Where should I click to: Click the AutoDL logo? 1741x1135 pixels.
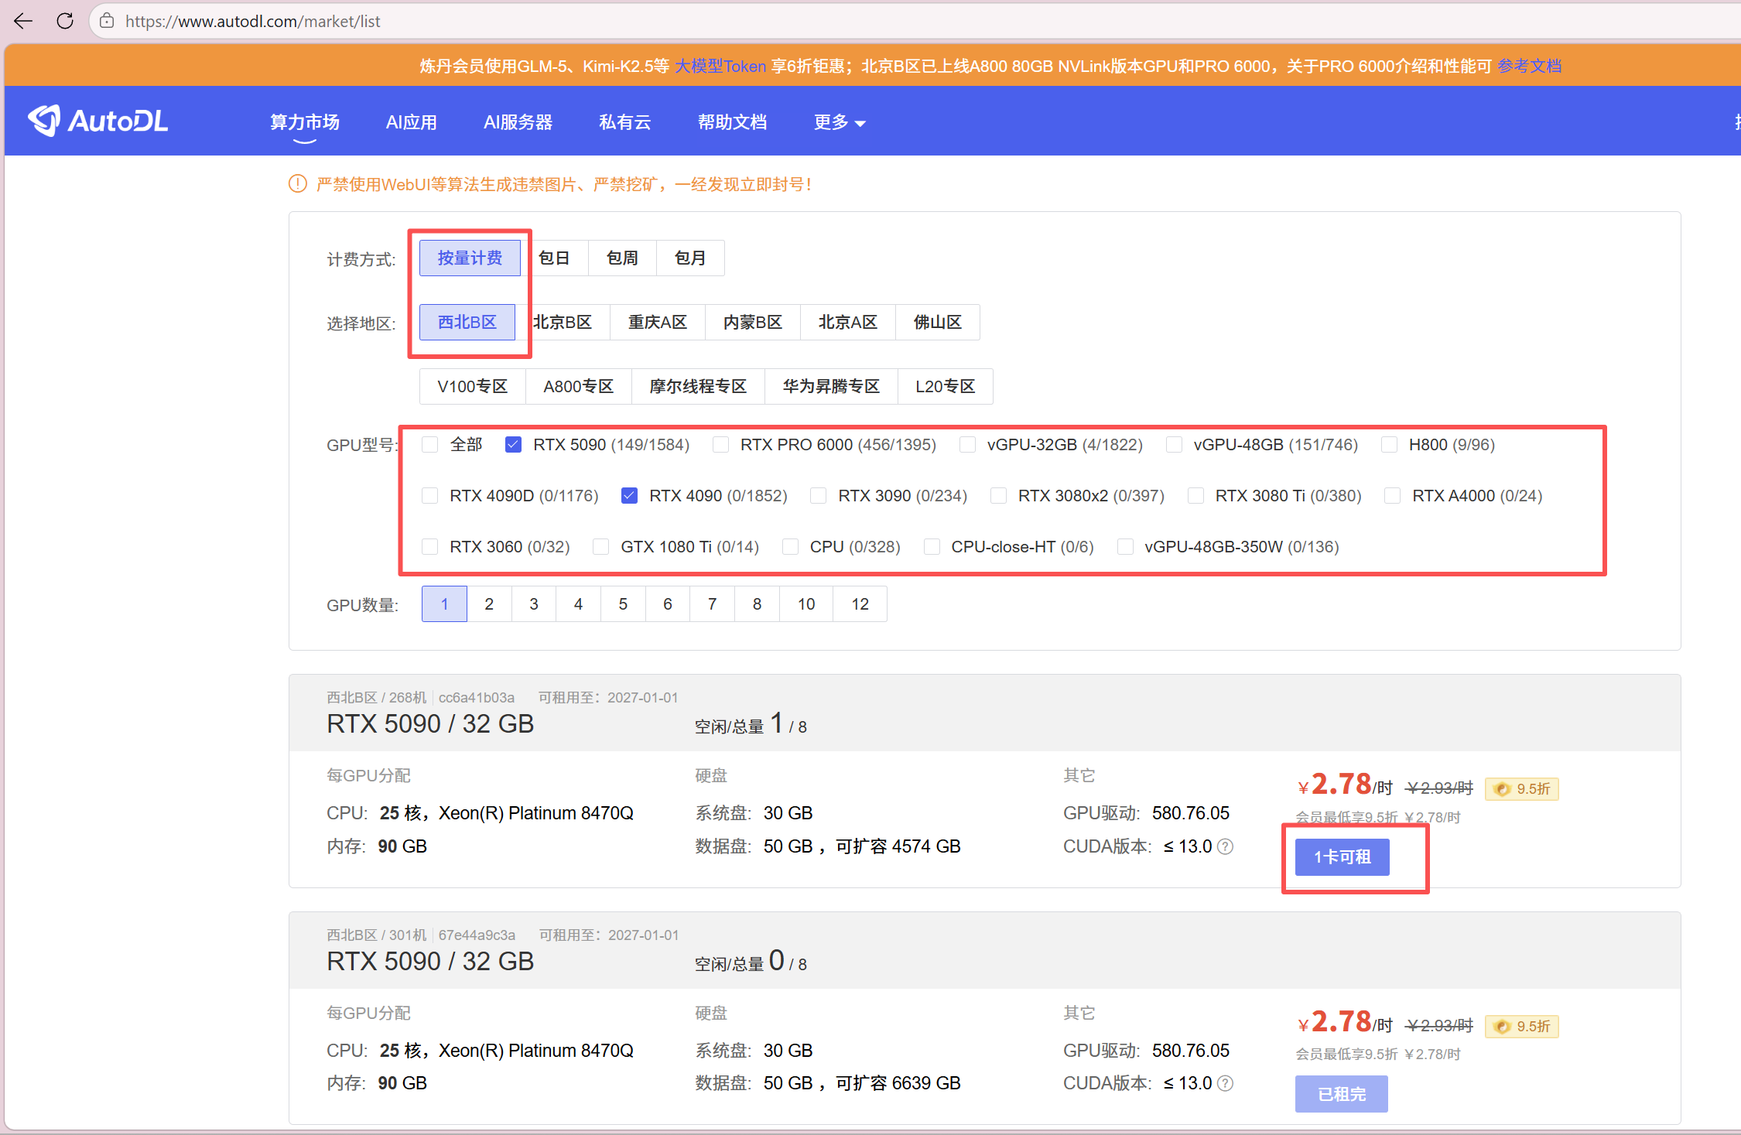click(x=98, y=121)
